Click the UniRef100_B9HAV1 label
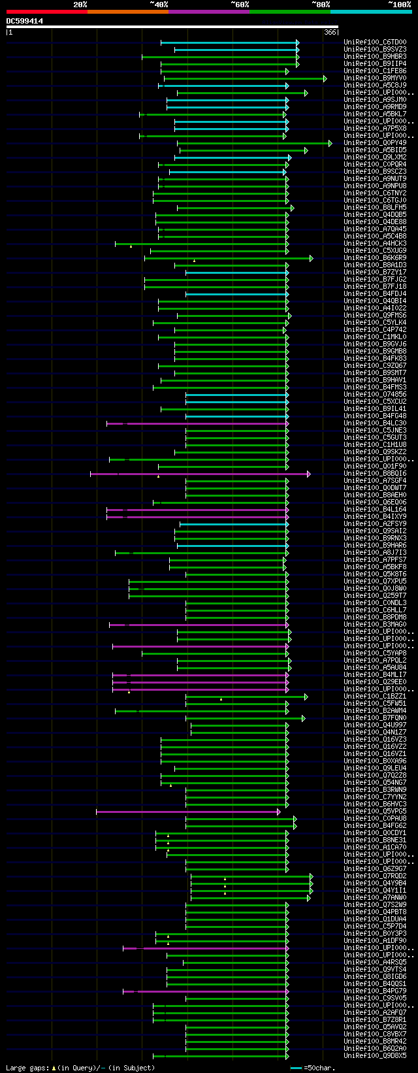 375,380
